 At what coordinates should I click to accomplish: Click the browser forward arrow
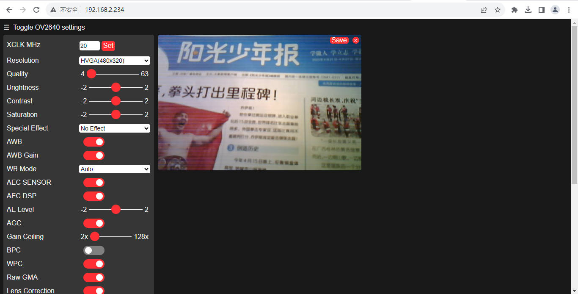pos(23,10)
